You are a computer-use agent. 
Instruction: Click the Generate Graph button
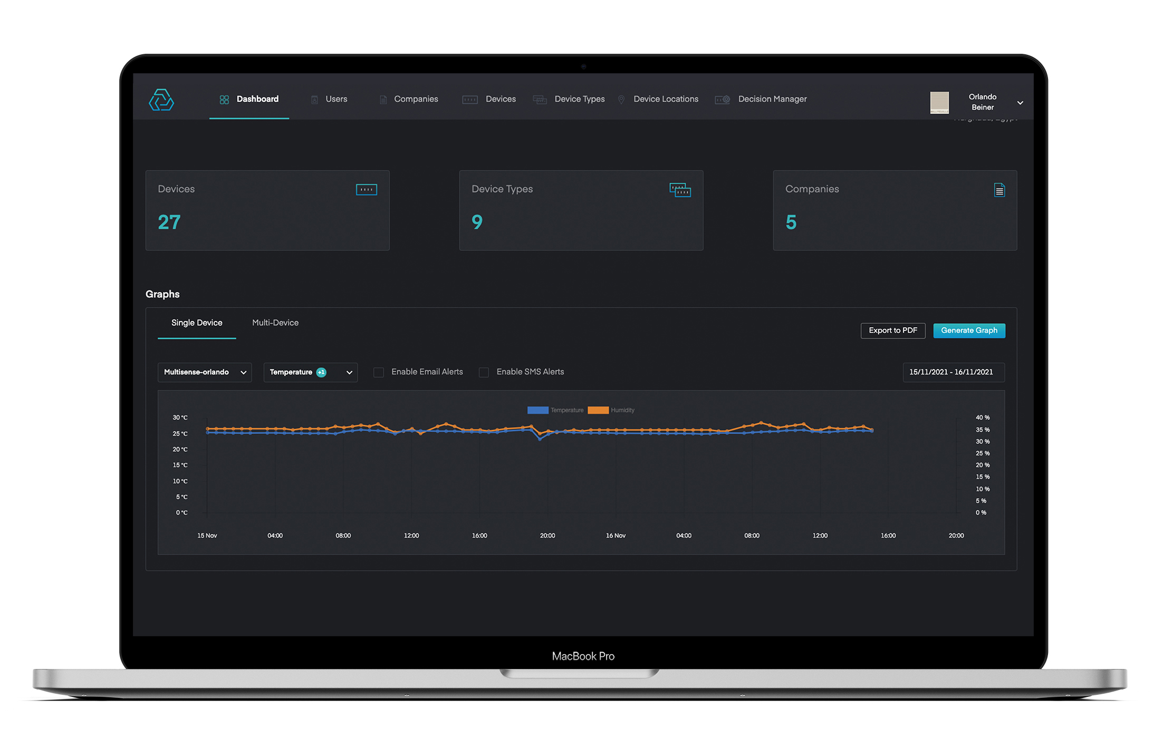pyautogui.click(x=969, y=331)
